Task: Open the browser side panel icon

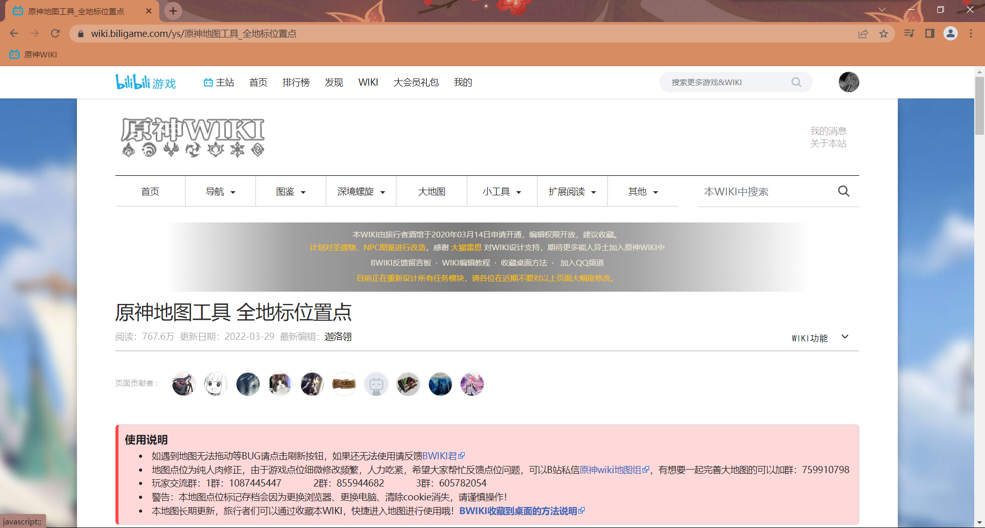Action: (930, 33)
